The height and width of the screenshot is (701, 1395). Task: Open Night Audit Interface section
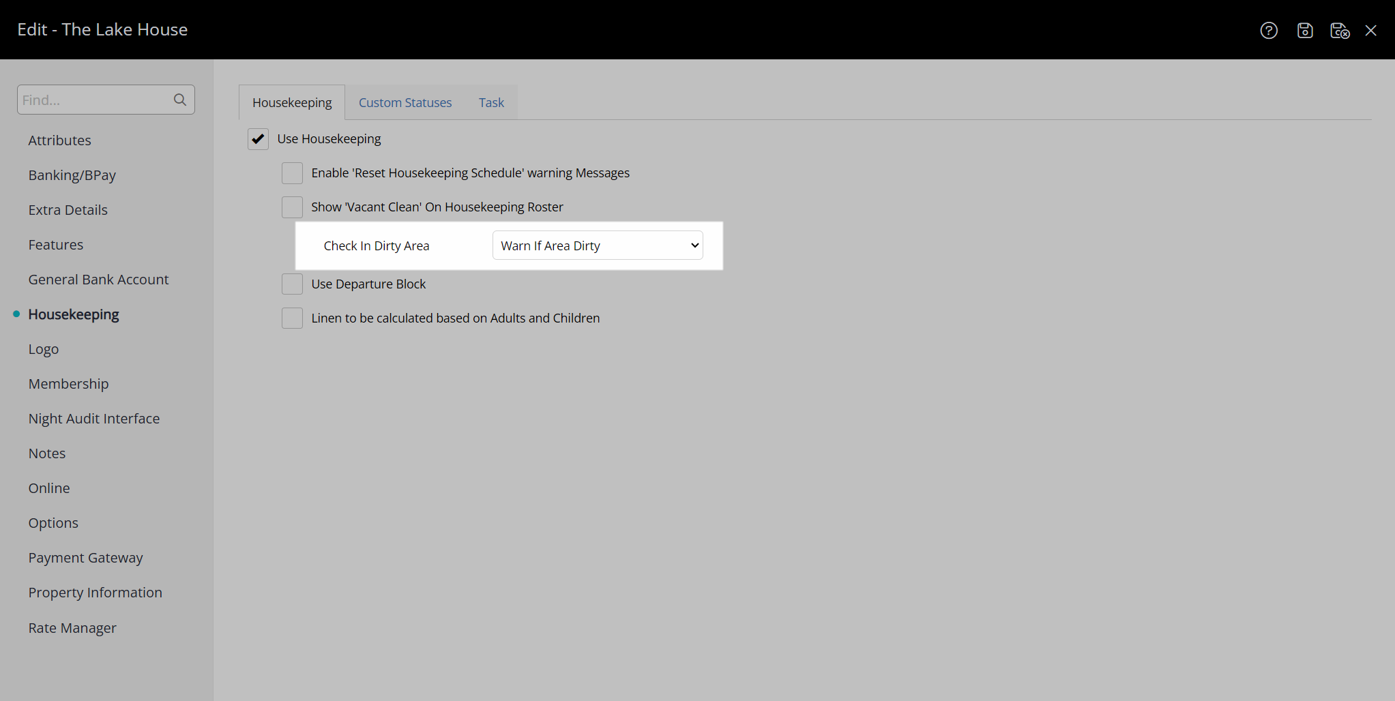coord(94,419)
